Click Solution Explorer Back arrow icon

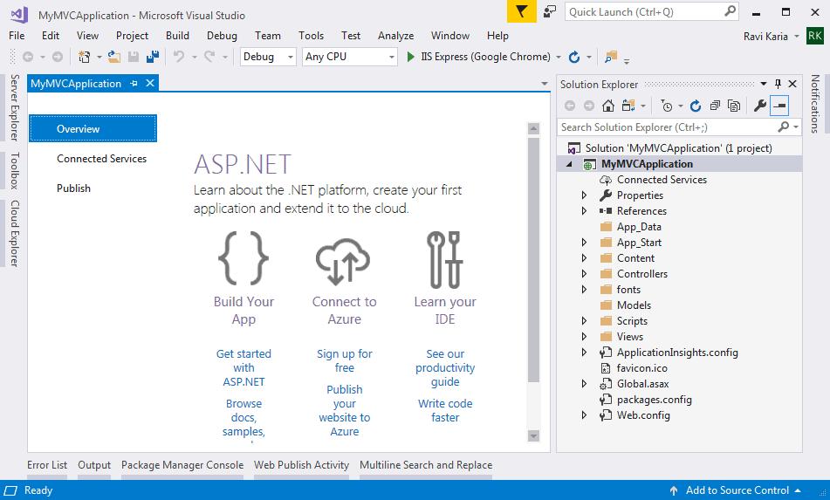(570, 106)
